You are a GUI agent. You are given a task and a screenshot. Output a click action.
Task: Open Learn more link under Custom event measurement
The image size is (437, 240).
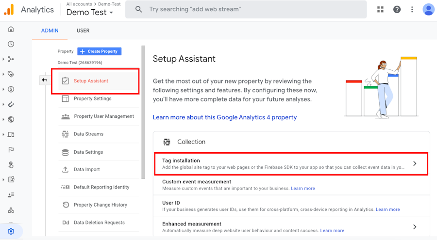click(x=303, y=189)
